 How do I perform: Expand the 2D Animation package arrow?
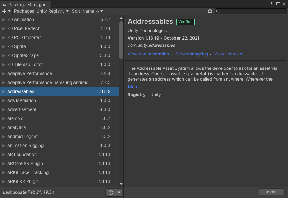click(x=3, y=19)
